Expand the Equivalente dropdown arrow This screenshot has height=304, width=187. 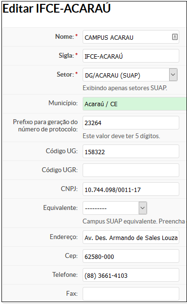[x=143, y=208]
